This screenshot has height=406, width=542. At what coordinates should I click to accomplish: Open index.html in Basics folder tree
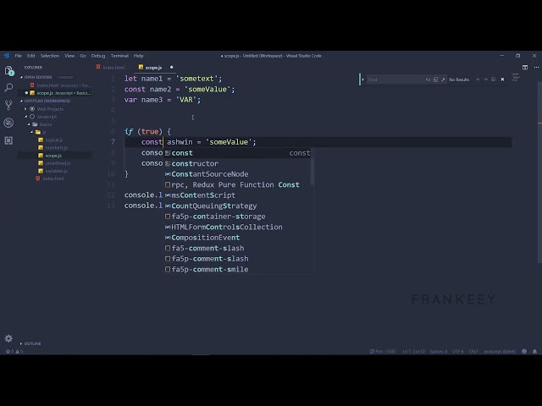53,178
